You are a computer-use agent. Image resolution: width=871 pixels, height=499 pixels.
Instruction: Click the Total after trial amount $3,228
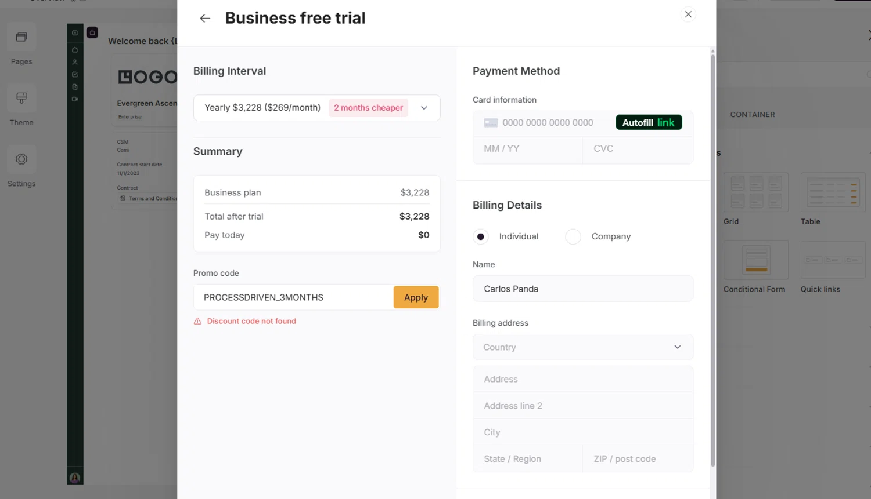[414, 216]
